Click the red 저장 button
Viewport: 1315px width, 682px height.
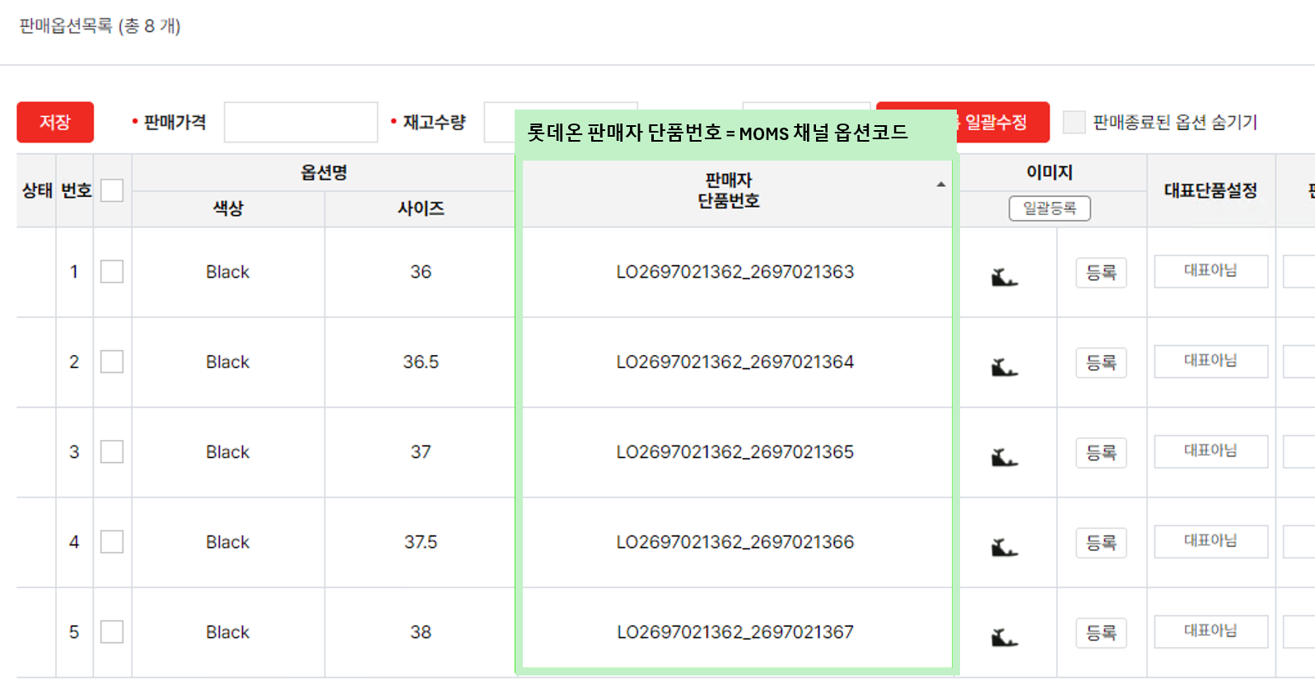(x=55, y=122)
